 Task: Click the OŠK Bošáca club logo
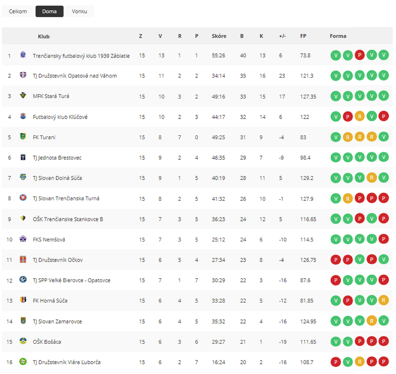point(23,342)
